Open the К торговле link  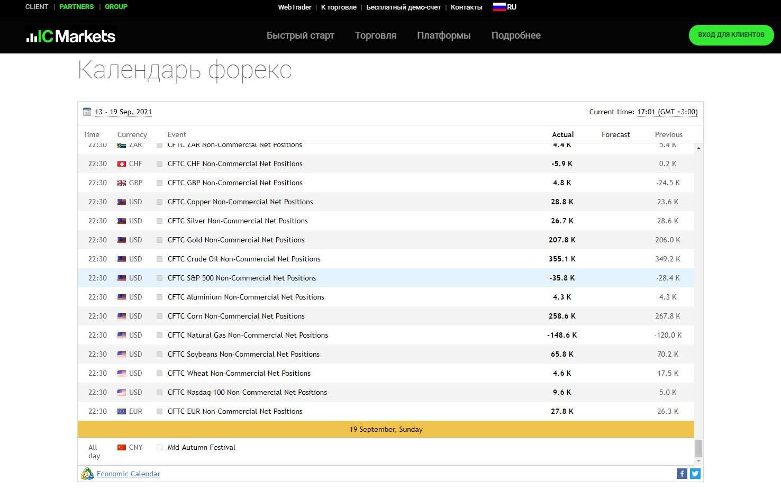pyautogui.click(x=339, y=7)
